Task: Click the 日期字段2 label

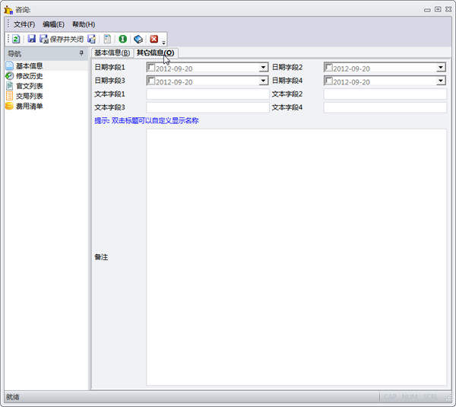Action: coord(287,67)
